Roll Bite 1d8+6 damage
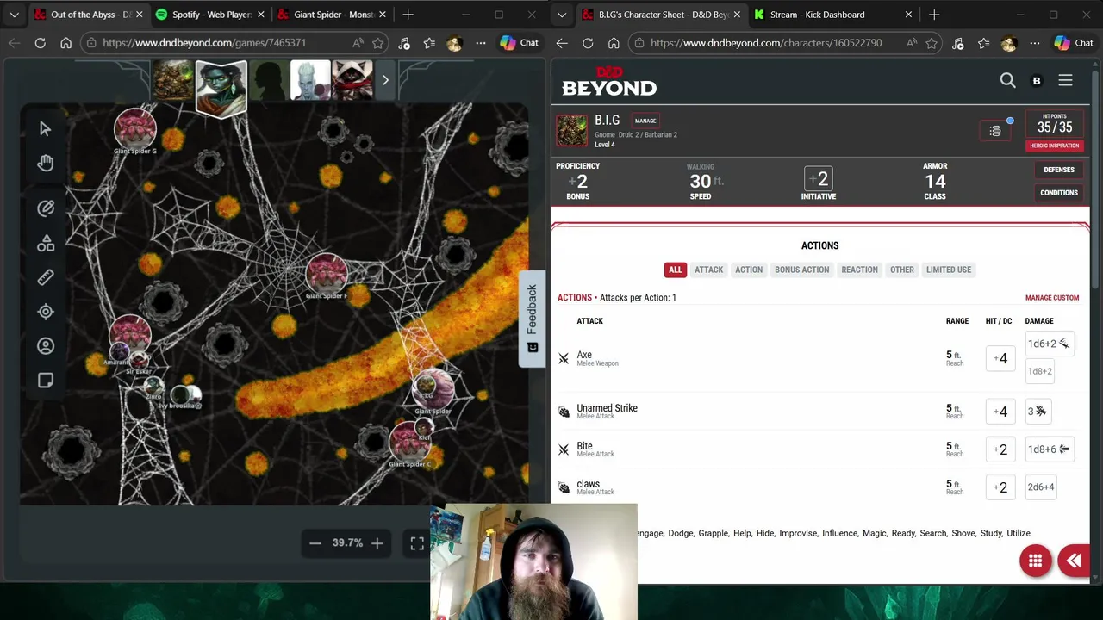1103x620 pixels. pyautogui.click(x=1049, y=449)
